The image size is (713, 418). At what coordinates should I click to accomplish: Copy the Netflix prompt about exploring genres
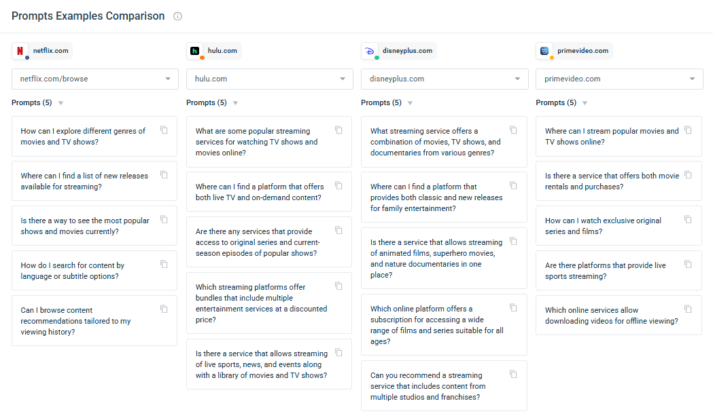[164, 130]
